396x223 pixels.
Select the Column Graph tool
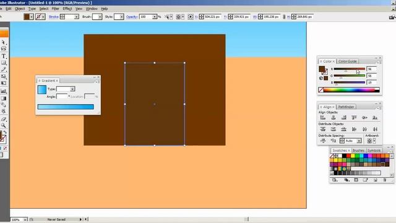[x=3, y=91]
